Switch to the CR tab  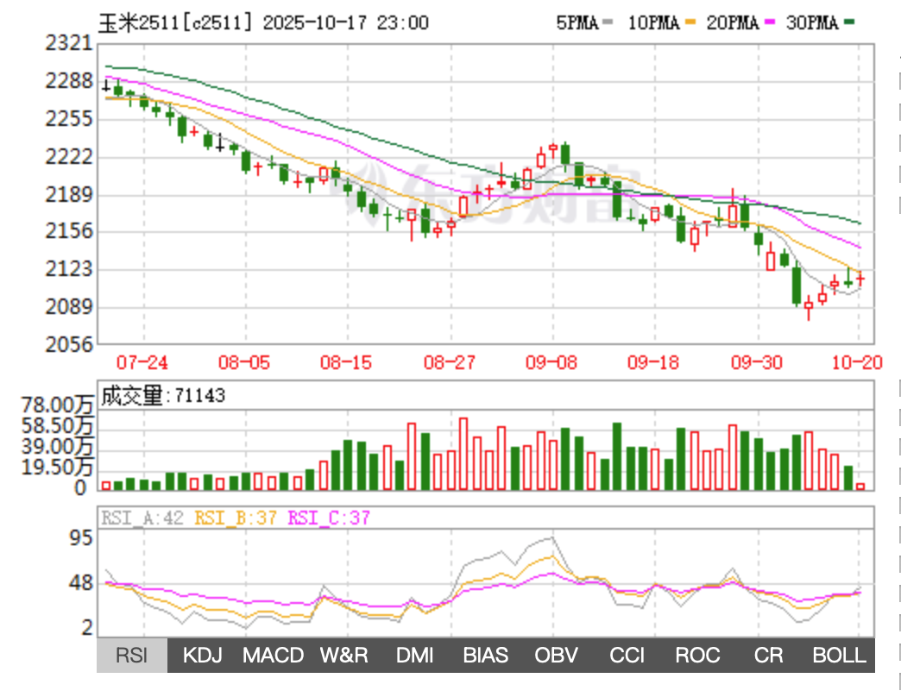click(768, 656)
